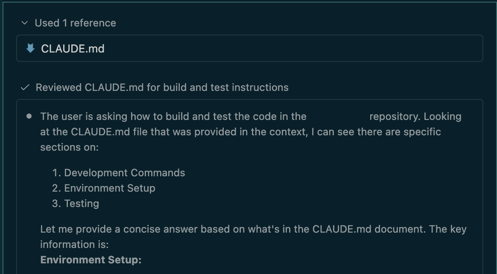Click the Development Commands list item
Viewport: 497px width, 274px height.
(x=124, y=173)
